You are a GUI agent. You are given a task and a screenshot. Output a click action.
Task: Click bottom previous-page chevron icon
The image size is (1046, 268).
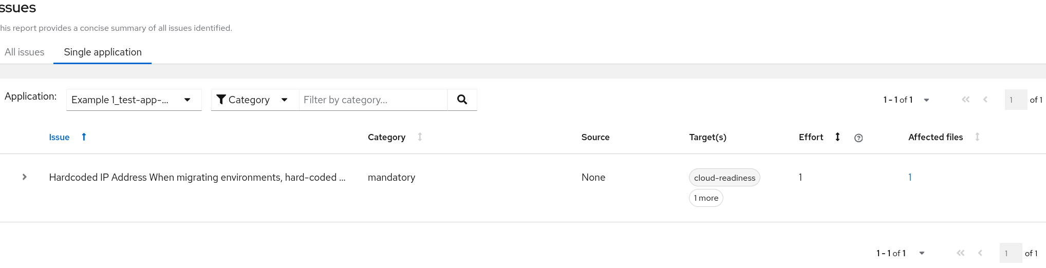pos(980,253)
